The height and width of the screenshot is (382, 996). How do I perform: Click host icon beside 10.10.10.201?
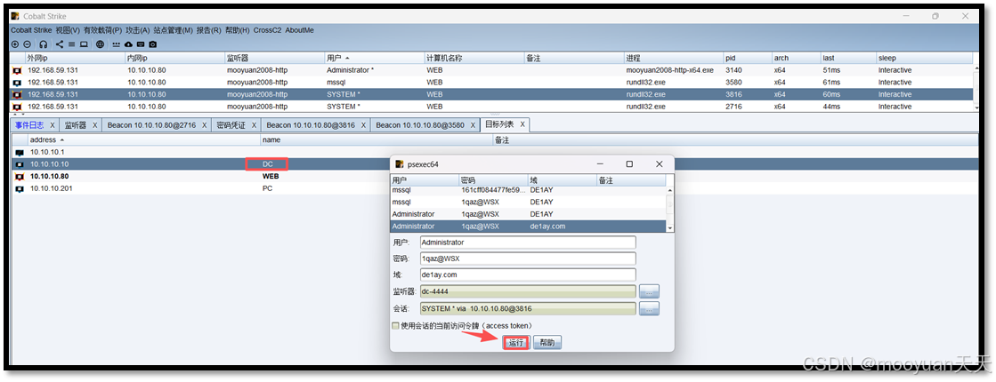pyautogui.click(x=20, y=188)
